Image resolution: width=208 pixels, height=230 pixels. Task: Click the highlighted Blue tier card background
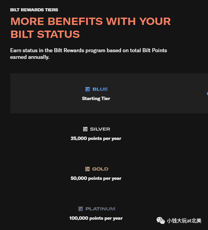[109, 93]
